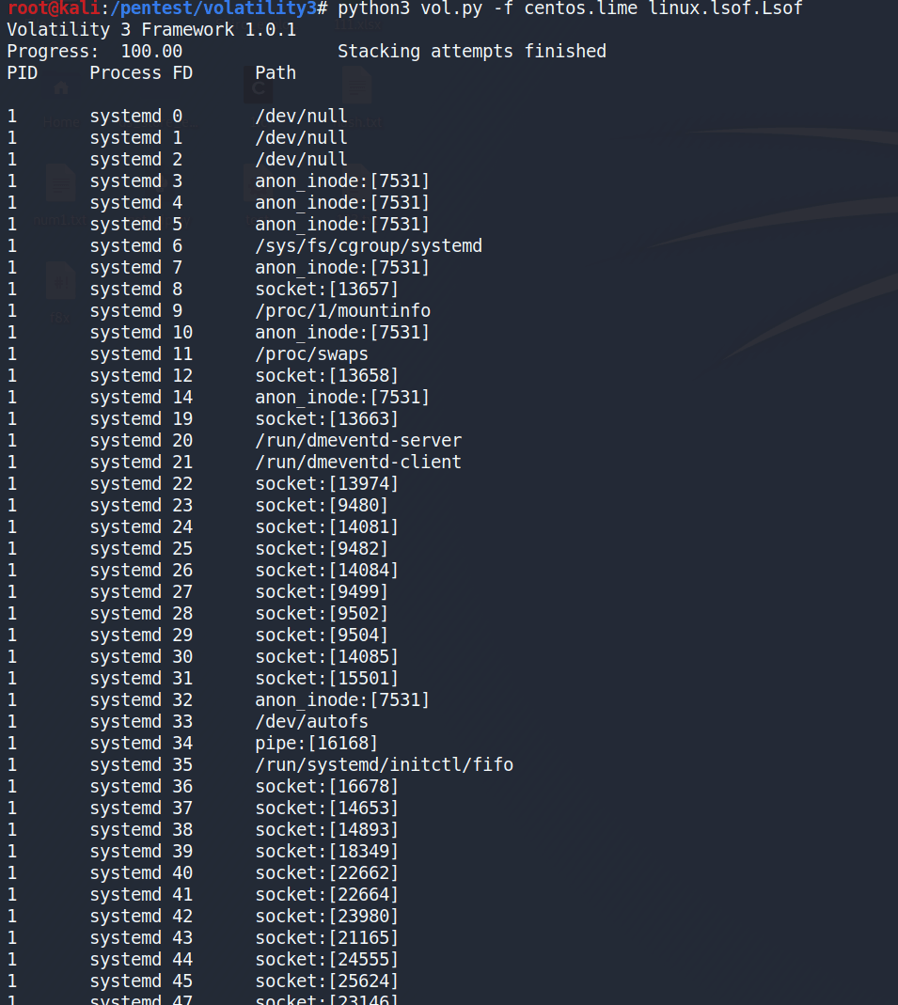898x1005 pixels.
Task: Click the Path column header
Action: point(276,72)
